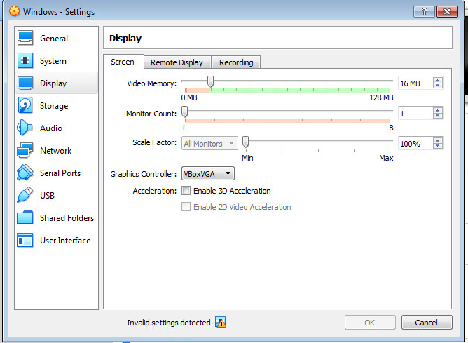Click the Network monitors icon
Image resolution: width=468 pixels, height=343 pixels.
click(25, 150)
